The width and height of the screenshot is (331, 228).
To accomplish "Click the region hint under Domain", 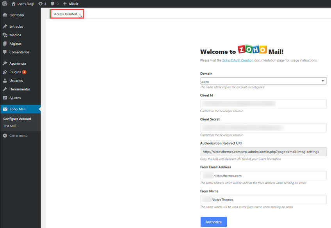I will click(x=232, y=87).
